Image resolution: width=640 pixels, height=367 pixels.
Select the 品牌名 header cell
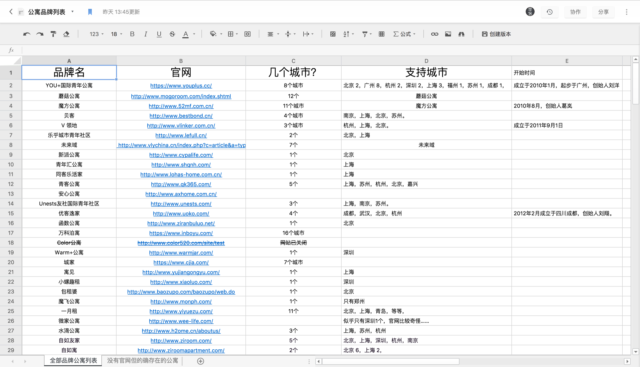point(69,72)
